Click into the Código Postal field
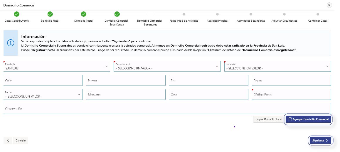This screenshot has width=340, height=152. (291, 95)
